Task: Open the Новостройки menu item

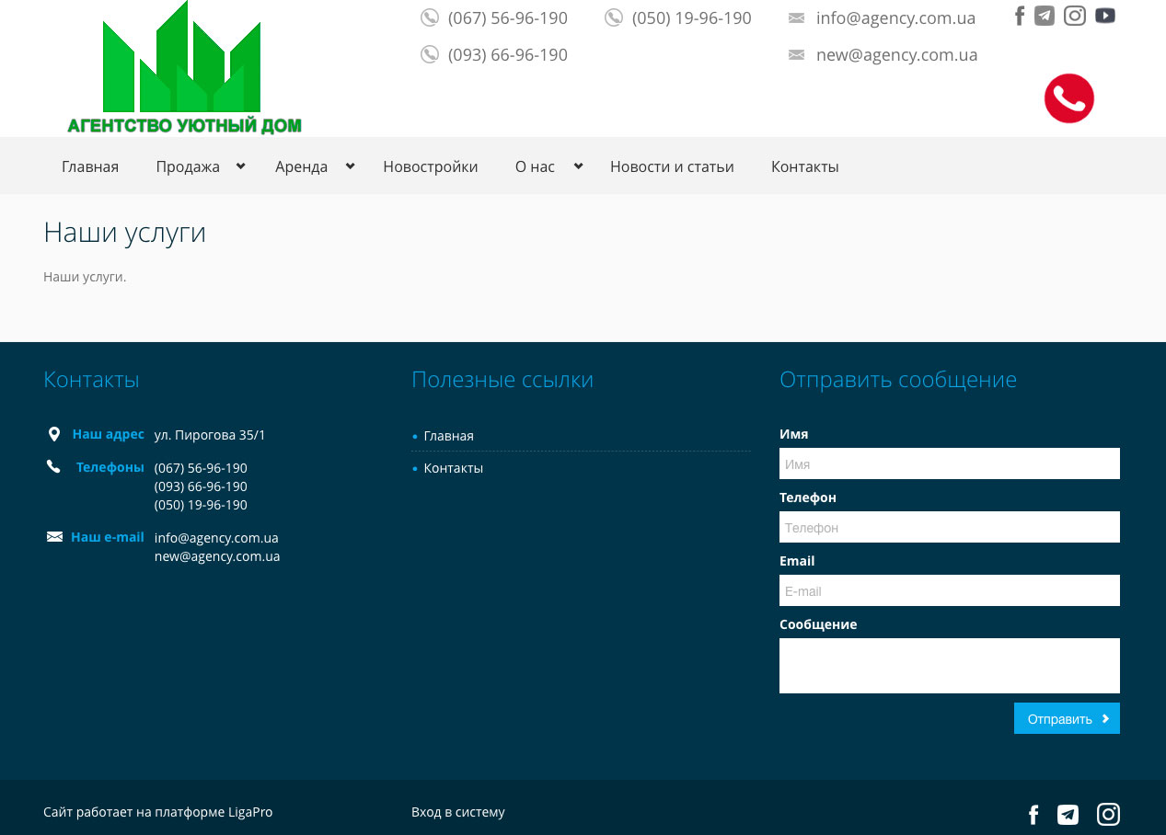Action: click(x=431, y=166)
